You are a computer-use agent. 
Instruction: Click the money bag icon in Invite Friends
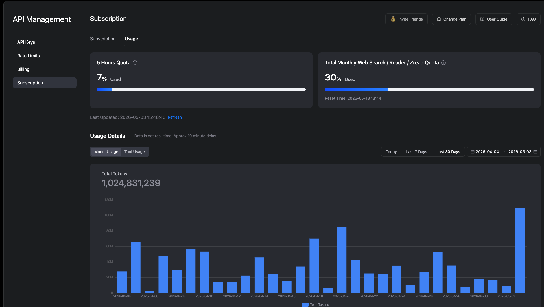(393, 19)
